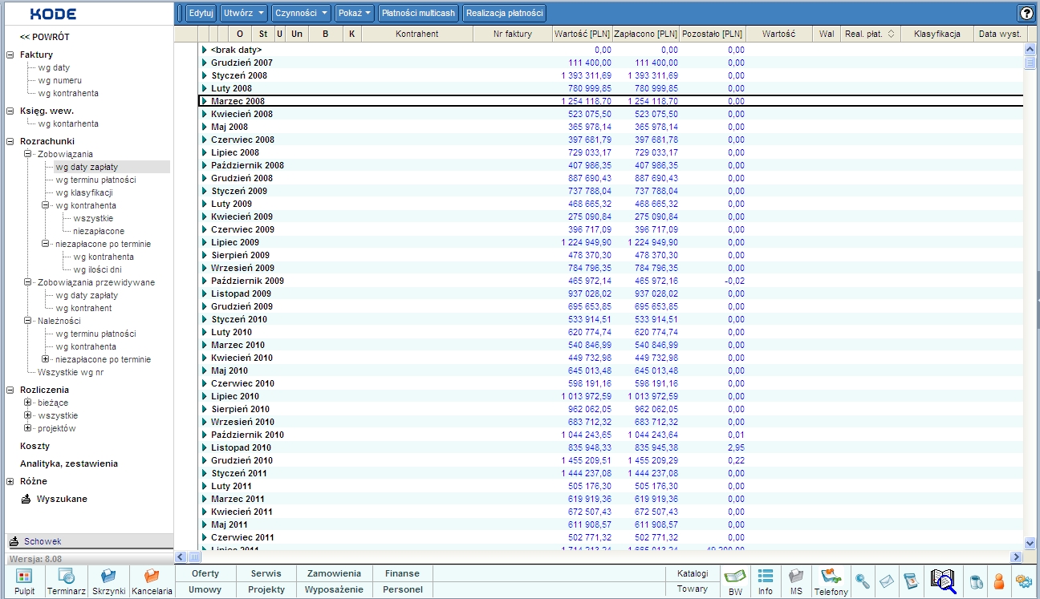The image size is (1040, 599).
Task: Open the Umowy module tab
Action: point(205,589)
